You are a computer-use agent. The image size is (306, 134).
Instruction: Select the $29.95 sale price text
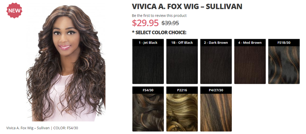[x=146, y=23]
